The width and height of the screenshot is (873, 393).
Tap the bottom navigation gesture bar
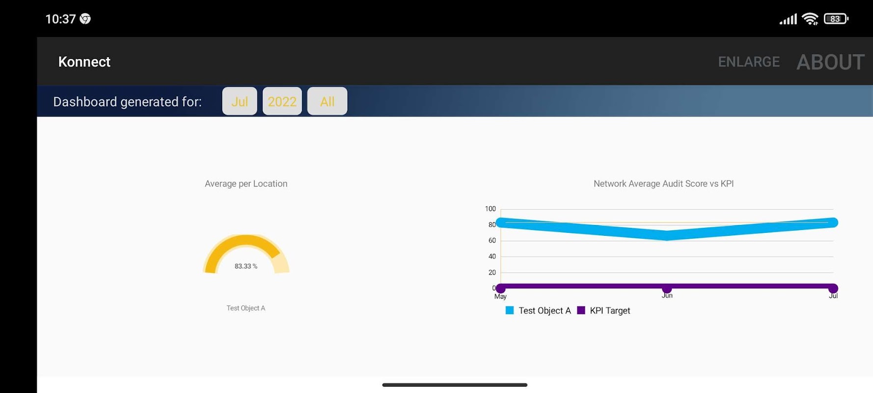455,385
